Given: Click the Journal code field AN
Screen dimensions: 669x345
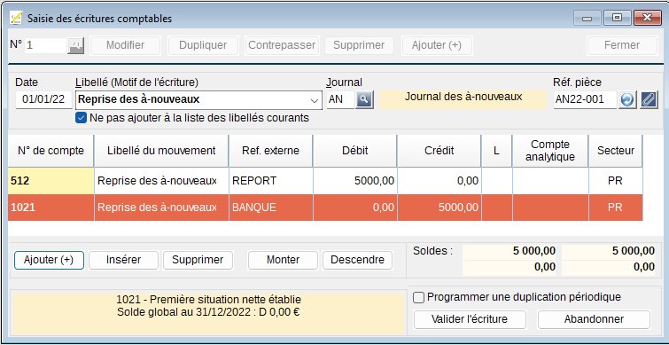Looking at the screenshot, I should click(341, 99).
